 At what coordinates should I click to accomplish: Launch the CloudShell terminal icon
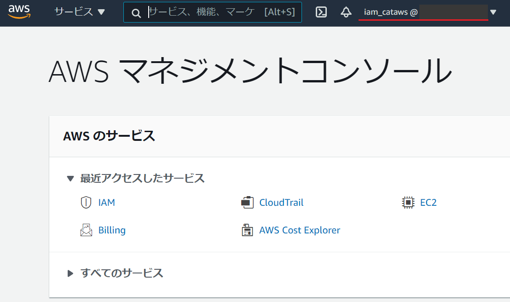coord(321,12)
